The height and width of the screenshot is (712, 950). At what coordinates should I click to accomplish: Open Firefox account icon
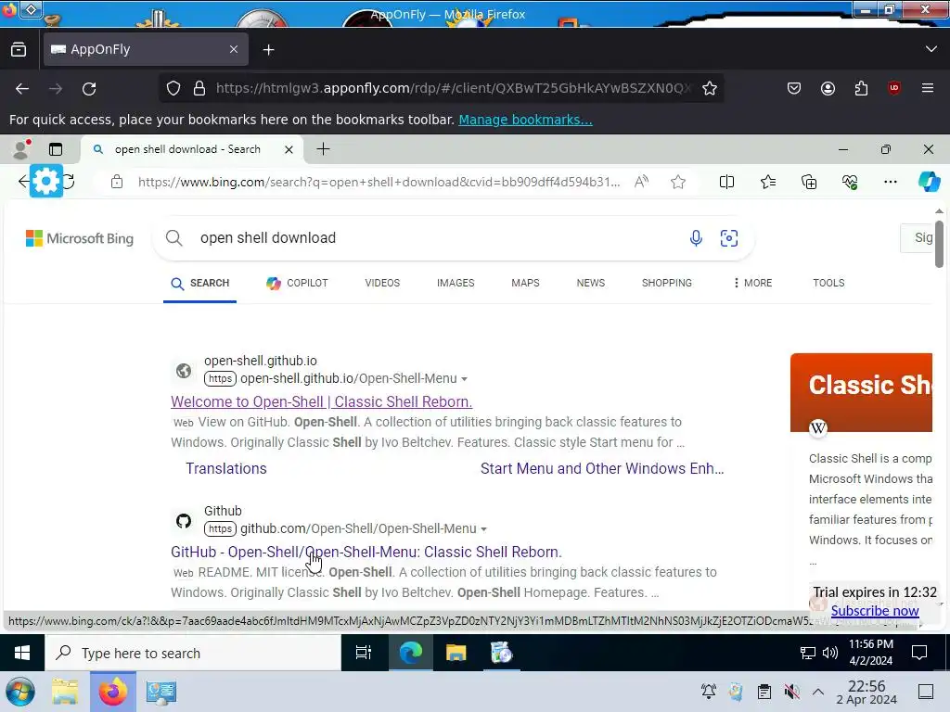(828, 88)
